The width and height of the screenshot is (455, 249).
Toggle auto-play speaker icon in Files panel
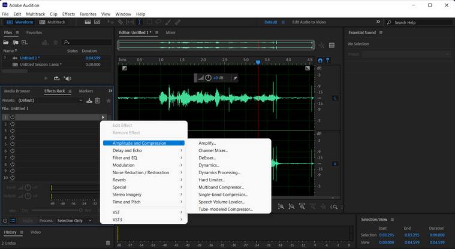pyautogui.click(x=67, y=78)
